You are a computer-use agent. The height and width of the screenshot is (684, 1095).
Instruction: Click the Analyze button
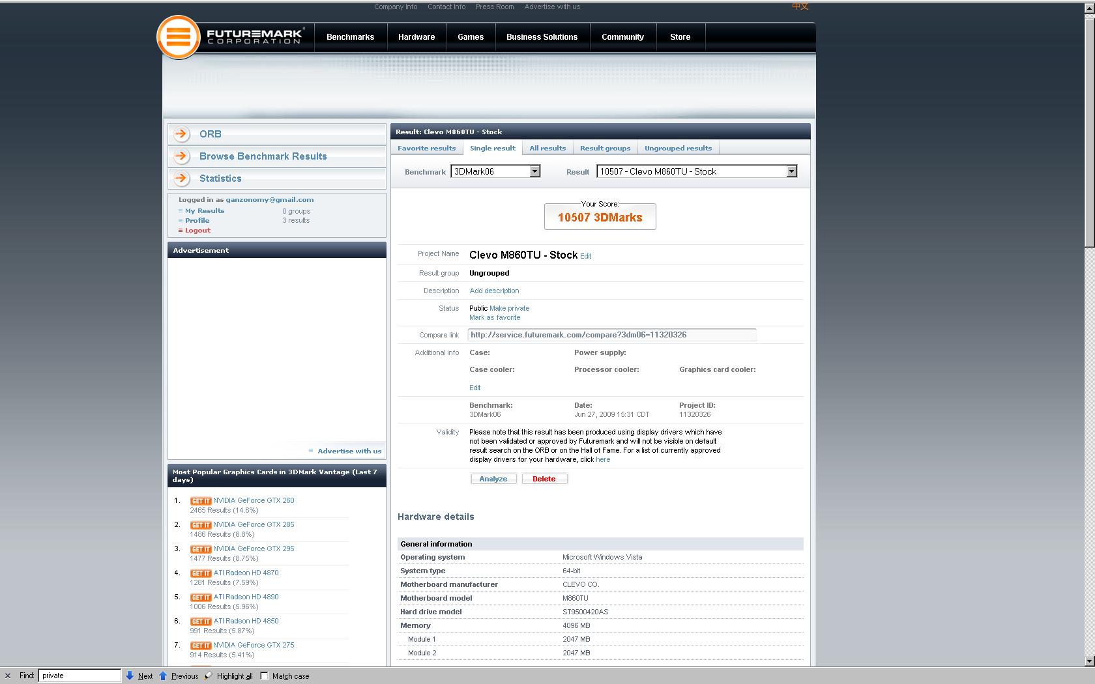pos(493,479)
